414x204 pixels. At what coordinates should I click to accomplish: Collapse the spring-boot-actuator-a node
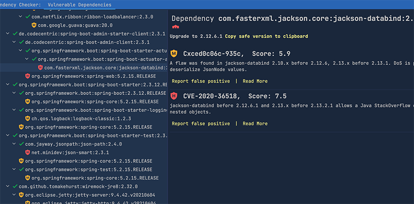(x=27, y=59)
